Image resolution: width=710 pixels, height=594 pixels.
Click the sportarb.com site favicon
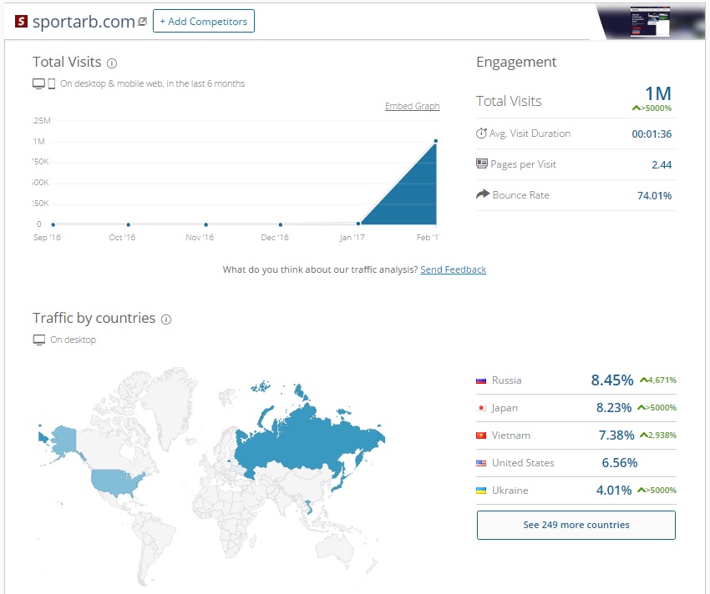(x=21, y=21)
